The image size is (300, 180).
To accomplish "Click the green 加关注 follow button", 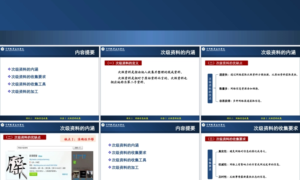I will [33, 174].
